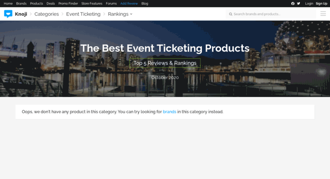
Task: Focus the Search brands and products field
Action: coord(271,14)
